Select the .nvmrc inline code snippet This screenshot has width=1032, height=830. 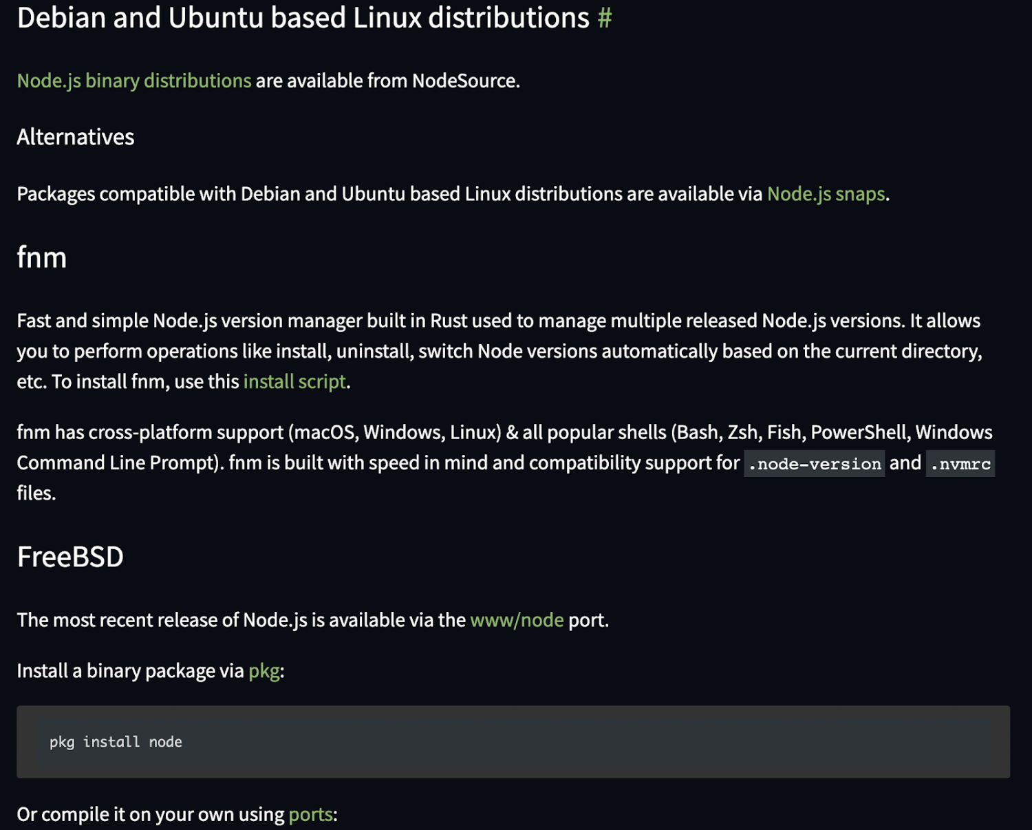960,463
